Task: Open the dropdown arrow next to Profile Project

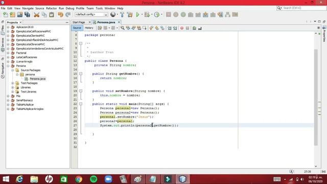Action: (161, 15)
